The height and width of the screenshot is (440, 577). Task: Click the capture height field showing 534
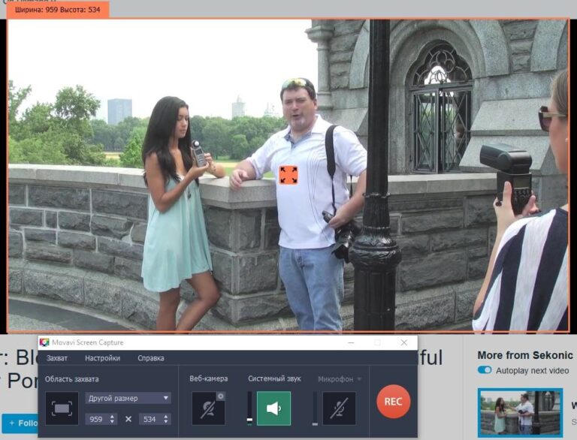(150, 419)
